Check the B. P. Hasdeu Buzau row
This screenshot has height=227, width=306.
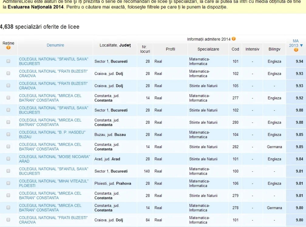coord(8,134)
